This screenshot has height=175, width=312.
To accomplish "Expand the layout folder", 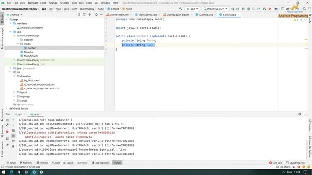I will click(x=14, y=92).
